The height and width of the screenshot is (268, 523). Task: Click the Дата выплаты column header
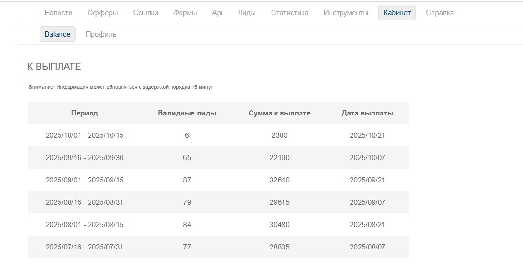point(367,113)
